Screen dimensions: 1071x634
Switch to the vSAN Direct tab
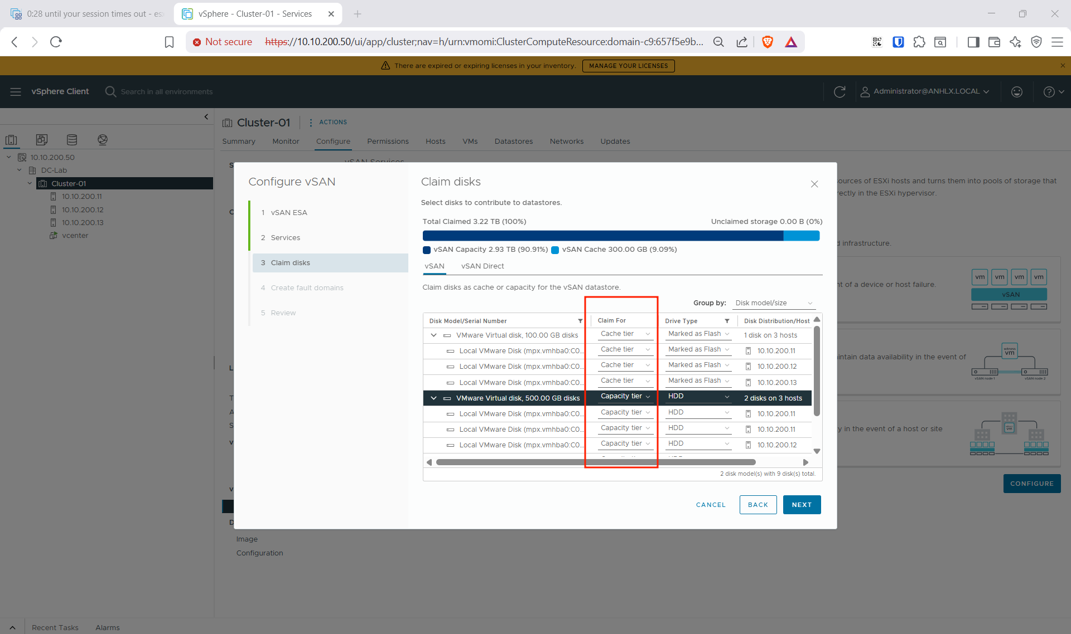pos(483,266)
